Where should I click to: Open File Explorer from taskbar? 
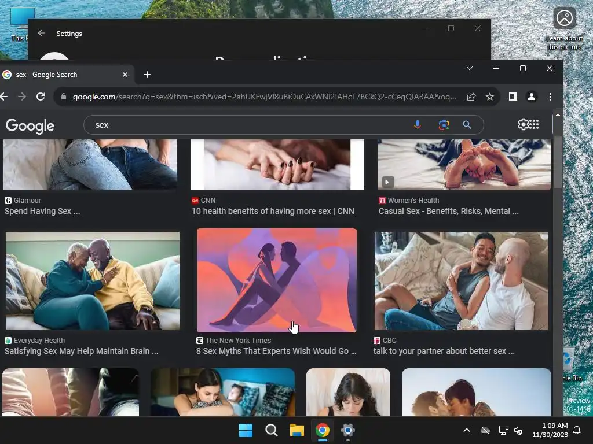click(297, 430)
